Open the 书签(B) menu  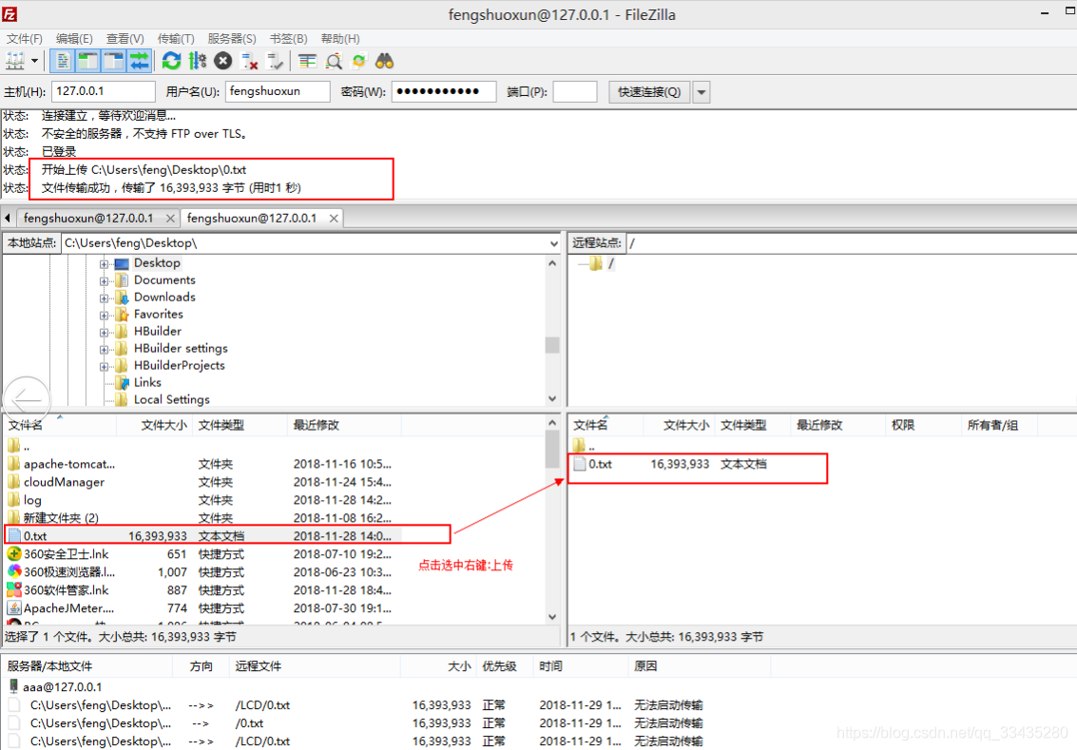pos(288,38)
